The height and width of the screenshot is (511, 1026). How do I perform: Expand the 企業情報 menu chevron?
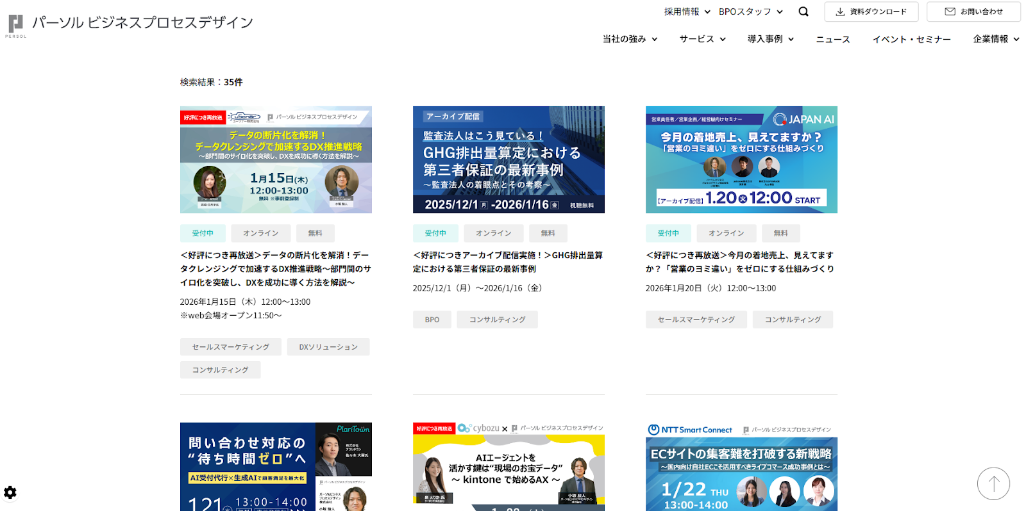(x=1016, y=39)
